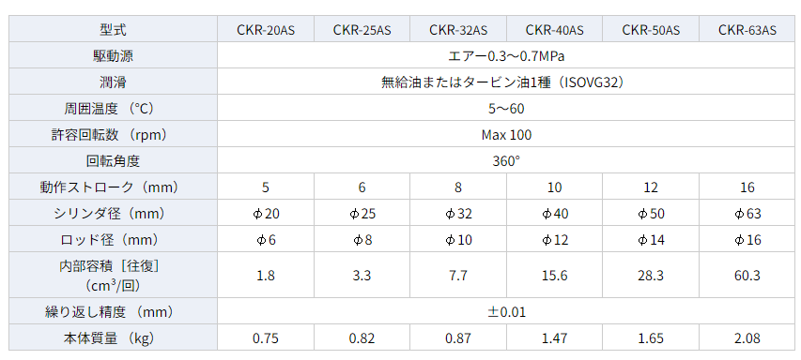This screenshot has height=360, width=801.
Task: Select the φ32 cylinder diameter cell
Action: click(x=458, y=213)
